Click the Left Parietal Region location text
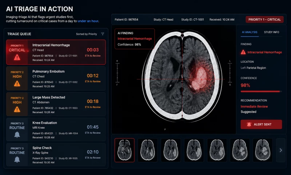 coord(253,68)
